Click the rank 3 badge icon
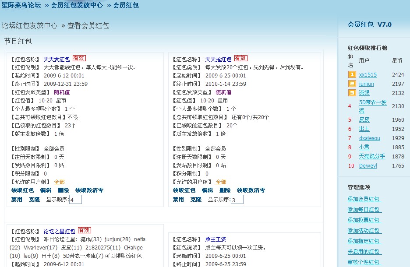This screenshot has height=267, width=410. coord(352,93)
